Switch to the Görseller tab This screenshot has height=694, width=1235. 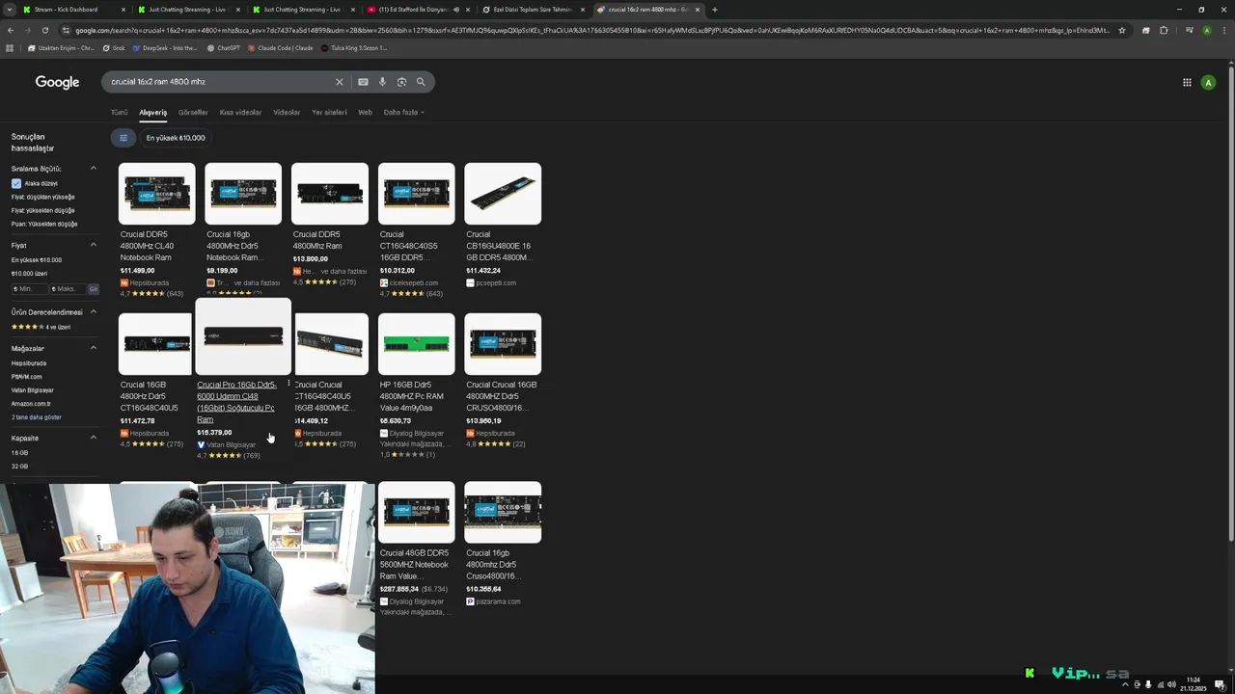click(x=193, y=113)
